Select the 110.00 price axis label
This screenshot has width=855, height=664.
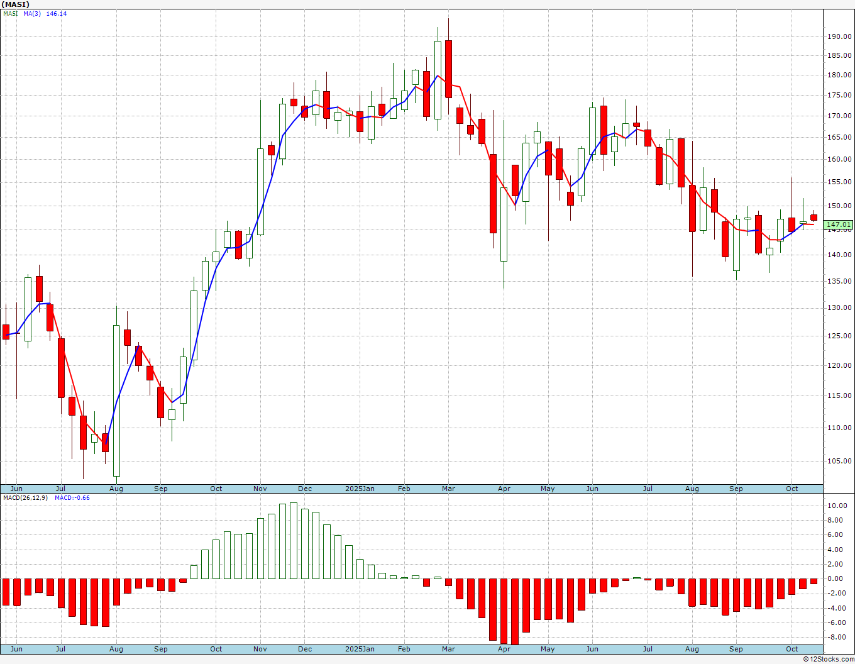[839, 428]
